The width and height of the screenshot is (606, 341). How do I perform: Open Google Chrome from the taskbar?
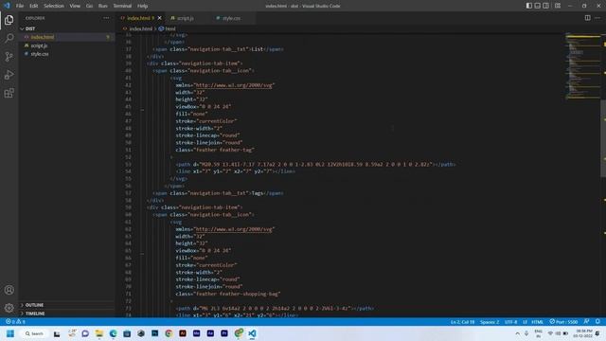tap(169, 333)
